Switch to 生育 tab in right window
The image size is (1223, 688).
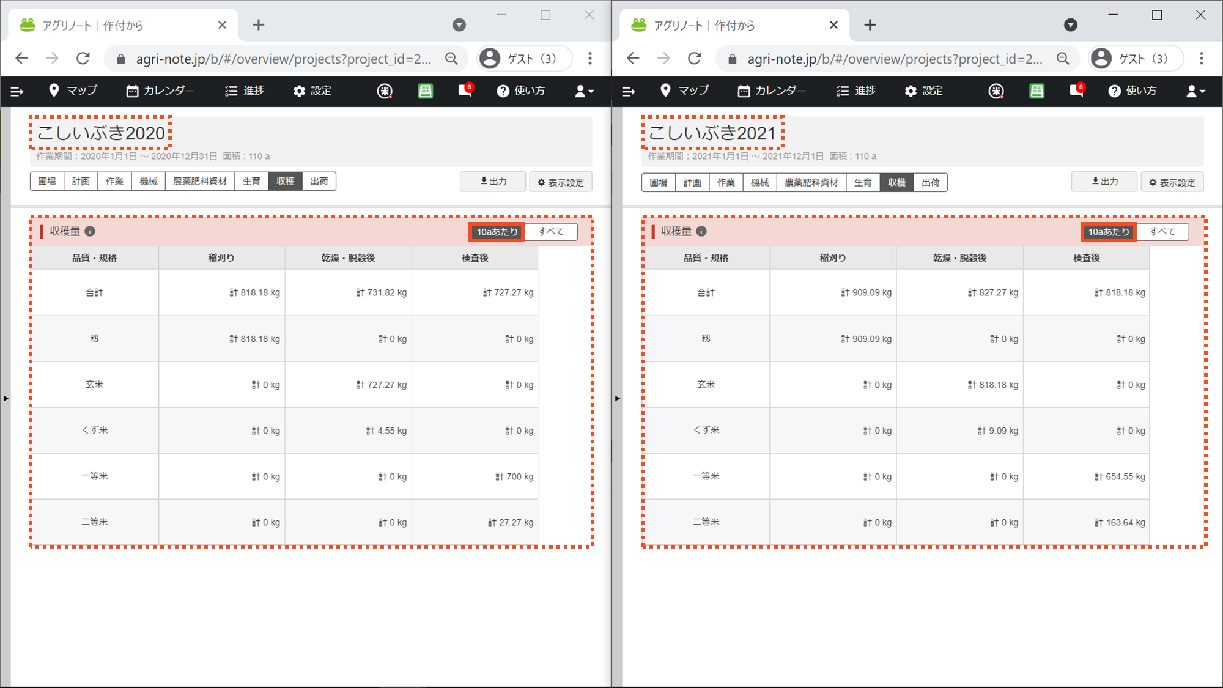coord(863,182)
